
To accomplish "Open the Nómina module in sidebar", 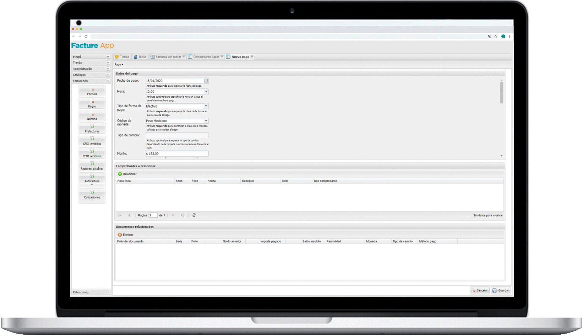I will pyautogui.click(x=92, y=116).
